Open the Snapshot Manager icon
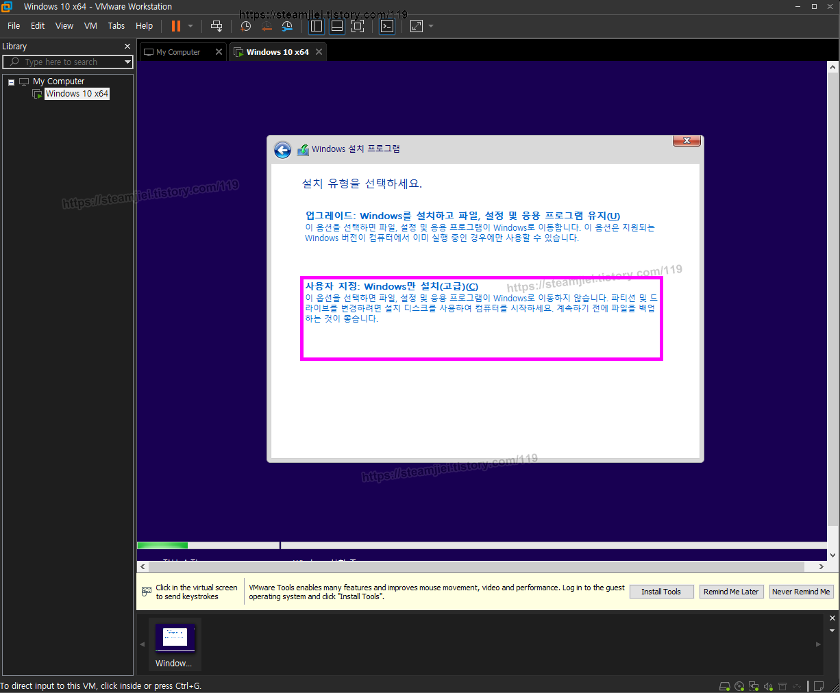This screenshot has width=840, height=693. 287,26
